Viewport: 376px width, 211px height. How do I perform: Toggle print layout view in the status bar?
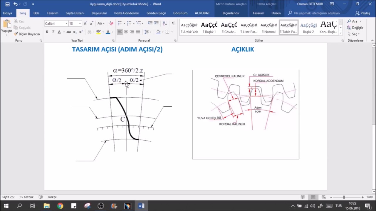pyautogui.click(x=313, y=197)
